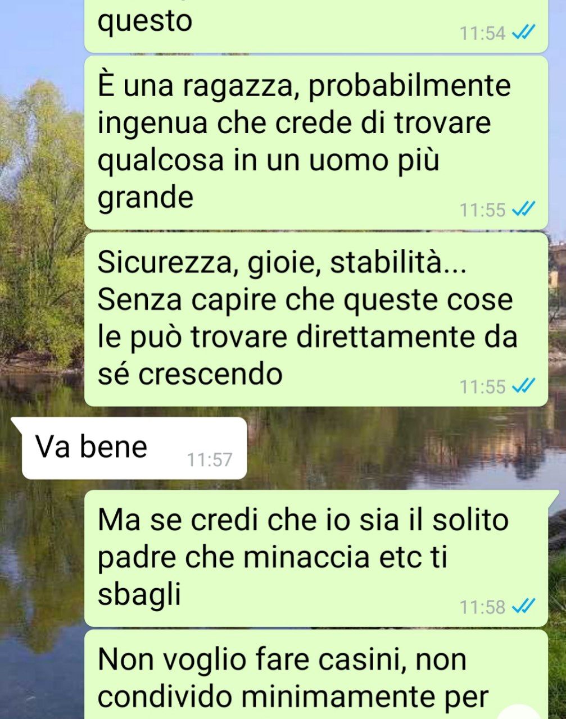Image resolution: width=566 pixels, height=719 pixels.
Task: Tap the lake wallpaper right of 'Va bene'
Action: coord(405,448)
